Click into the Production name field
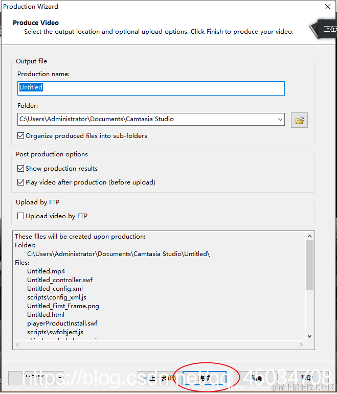Image resolution: width=337 pixels, height=394 pixels. coord(151,88)
